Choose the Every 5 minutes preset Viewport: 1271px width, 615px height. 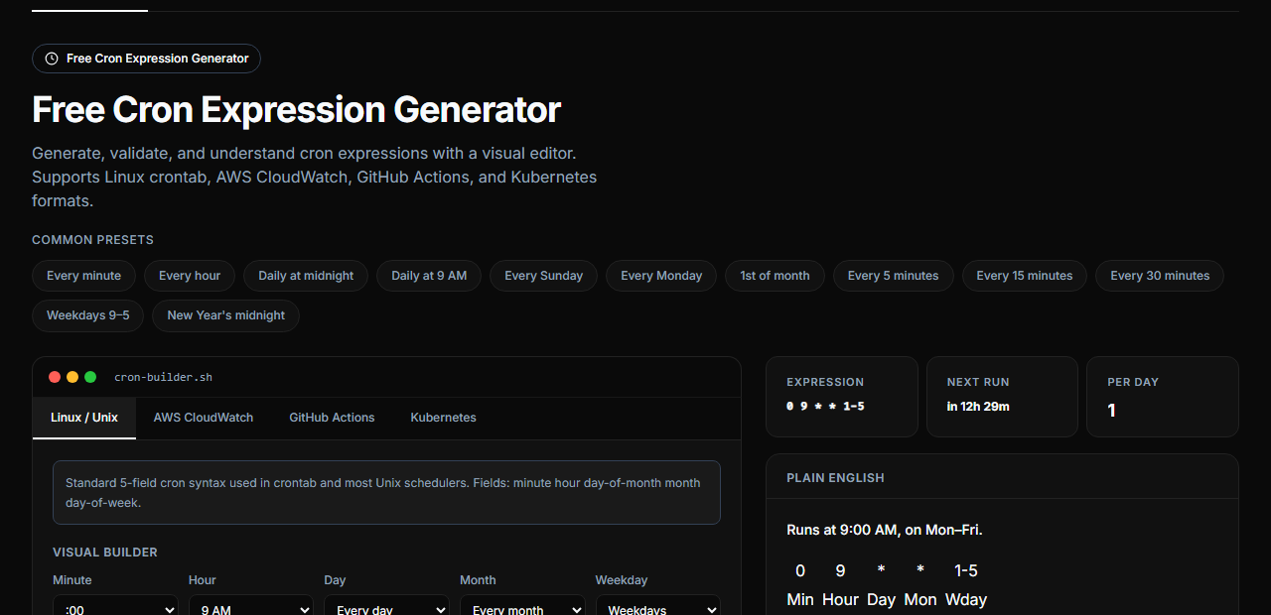click(x=893, y=276)
